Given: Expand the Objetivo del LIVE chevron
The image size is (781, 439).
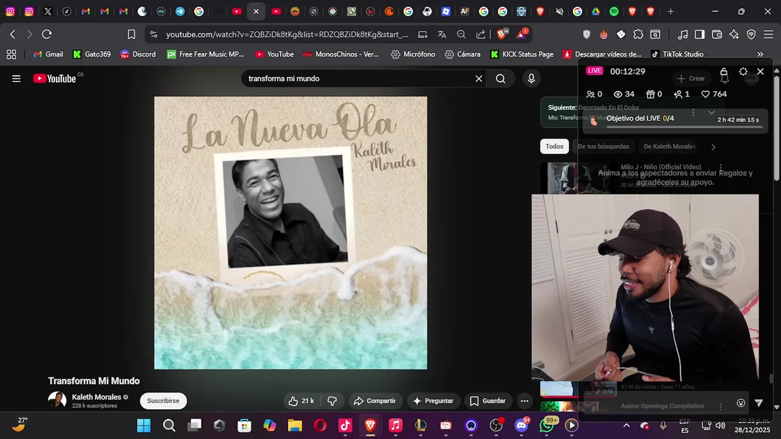Looking at the screenshot, I should (x=711, y=113).
